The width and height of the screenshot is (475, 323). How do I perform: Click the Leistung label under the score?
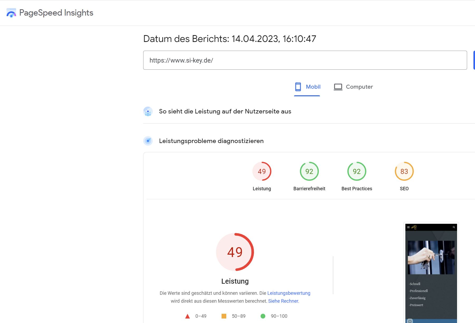click(262, 189)
